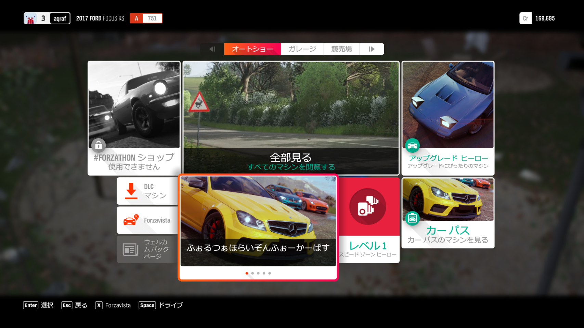The width and height of the screenshot is (584, 328).
Task: Click the X Forzavista prompt
Action: click(x=113, y=305)
